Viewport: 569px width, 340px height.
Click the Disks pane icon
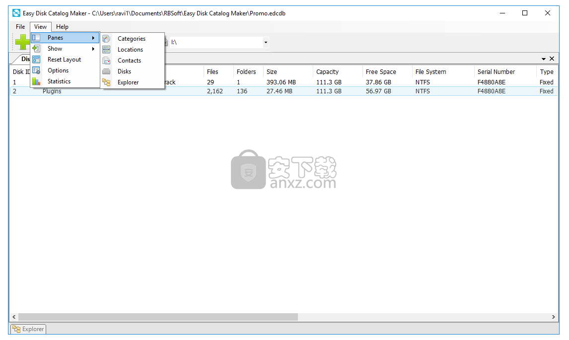[106, 71]
